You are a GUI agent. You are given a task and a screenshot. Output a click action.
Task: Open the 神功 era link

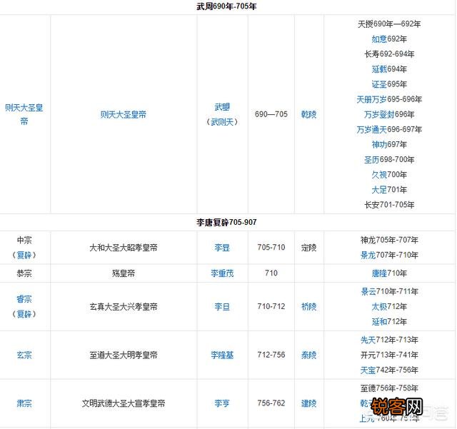pyautogui.click(x=379, y=145)
